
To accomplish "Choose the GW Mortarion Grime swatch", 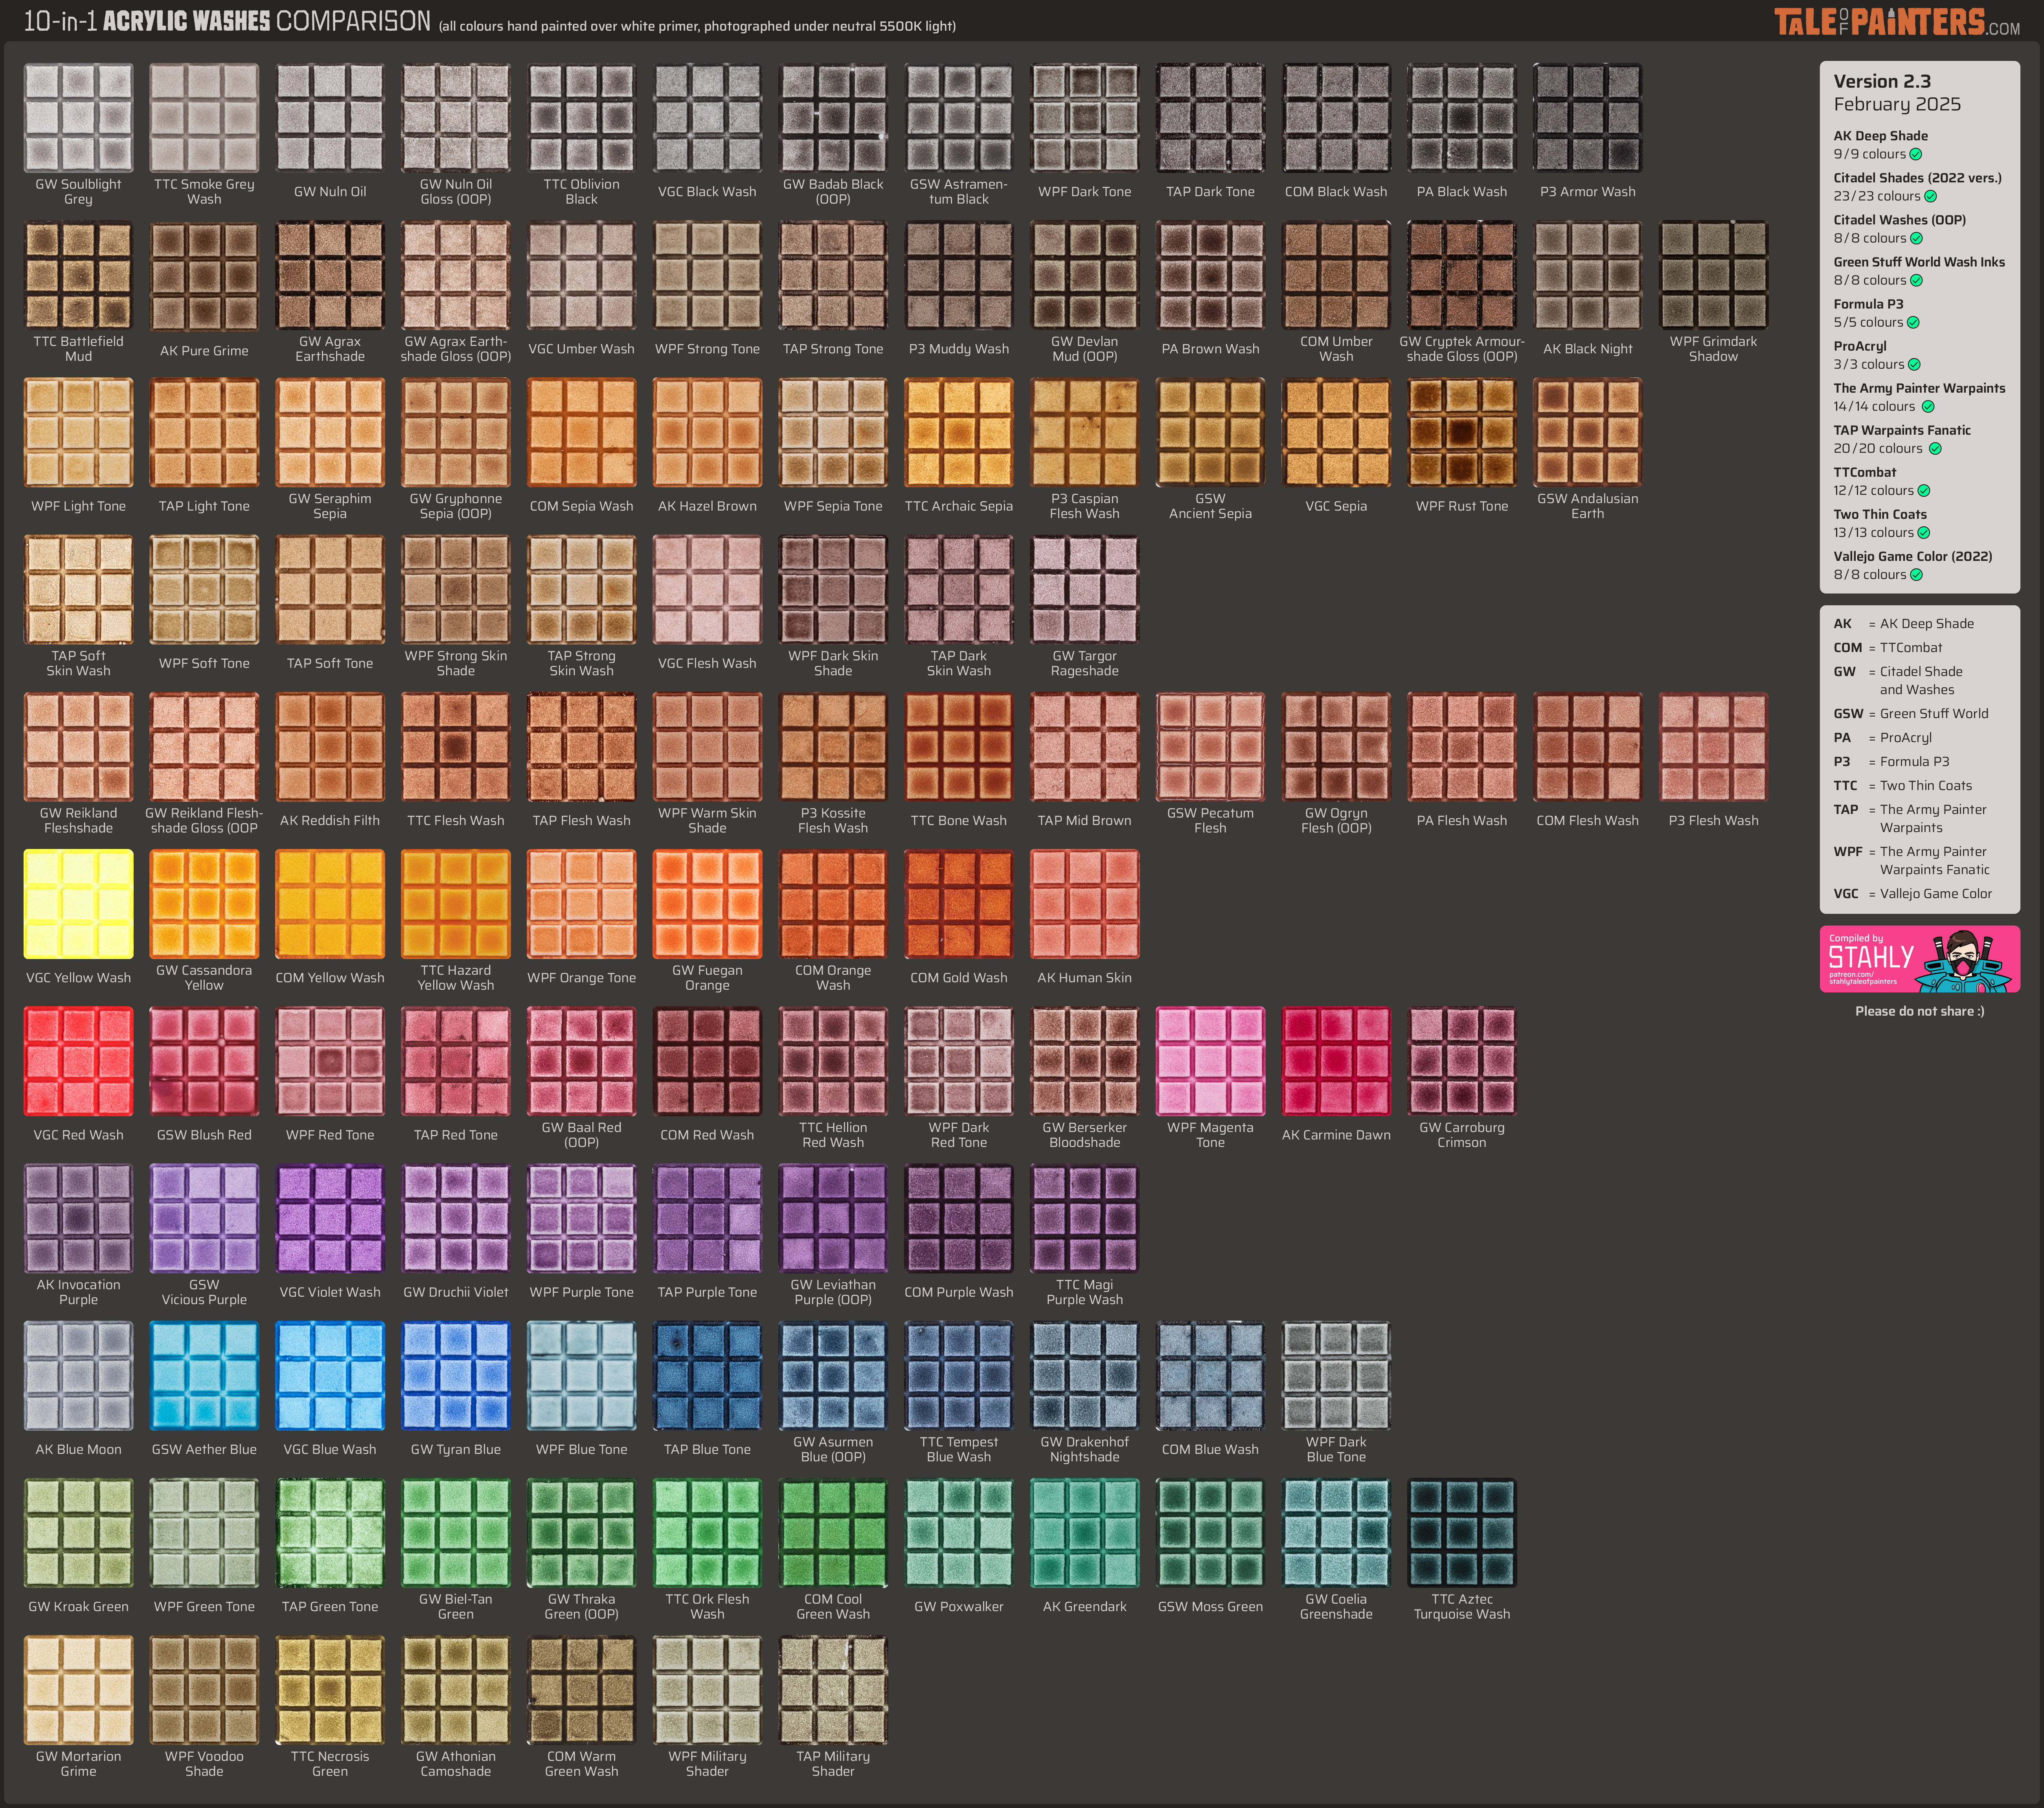I will 78,1690.
